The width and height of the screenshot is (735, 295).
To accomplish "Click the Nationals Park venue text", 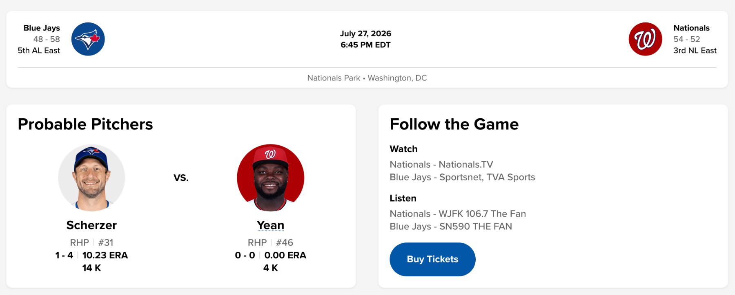I will pyautogui.click(x=334, y=78).
